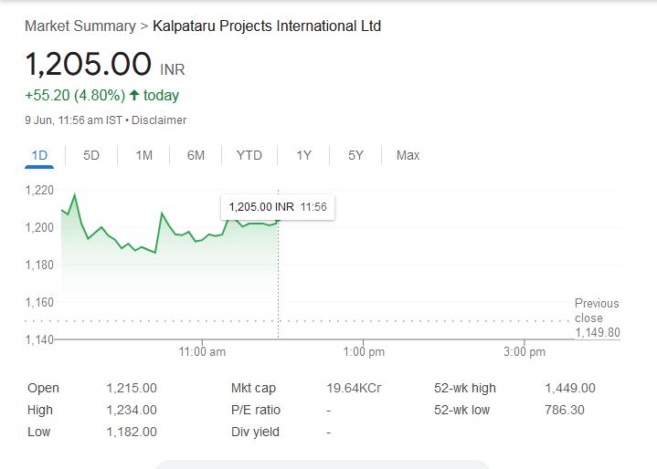Click the Market Summary breadcrumb link
Image resolution: width=657 pixels, height=469 pixels.
79,26
